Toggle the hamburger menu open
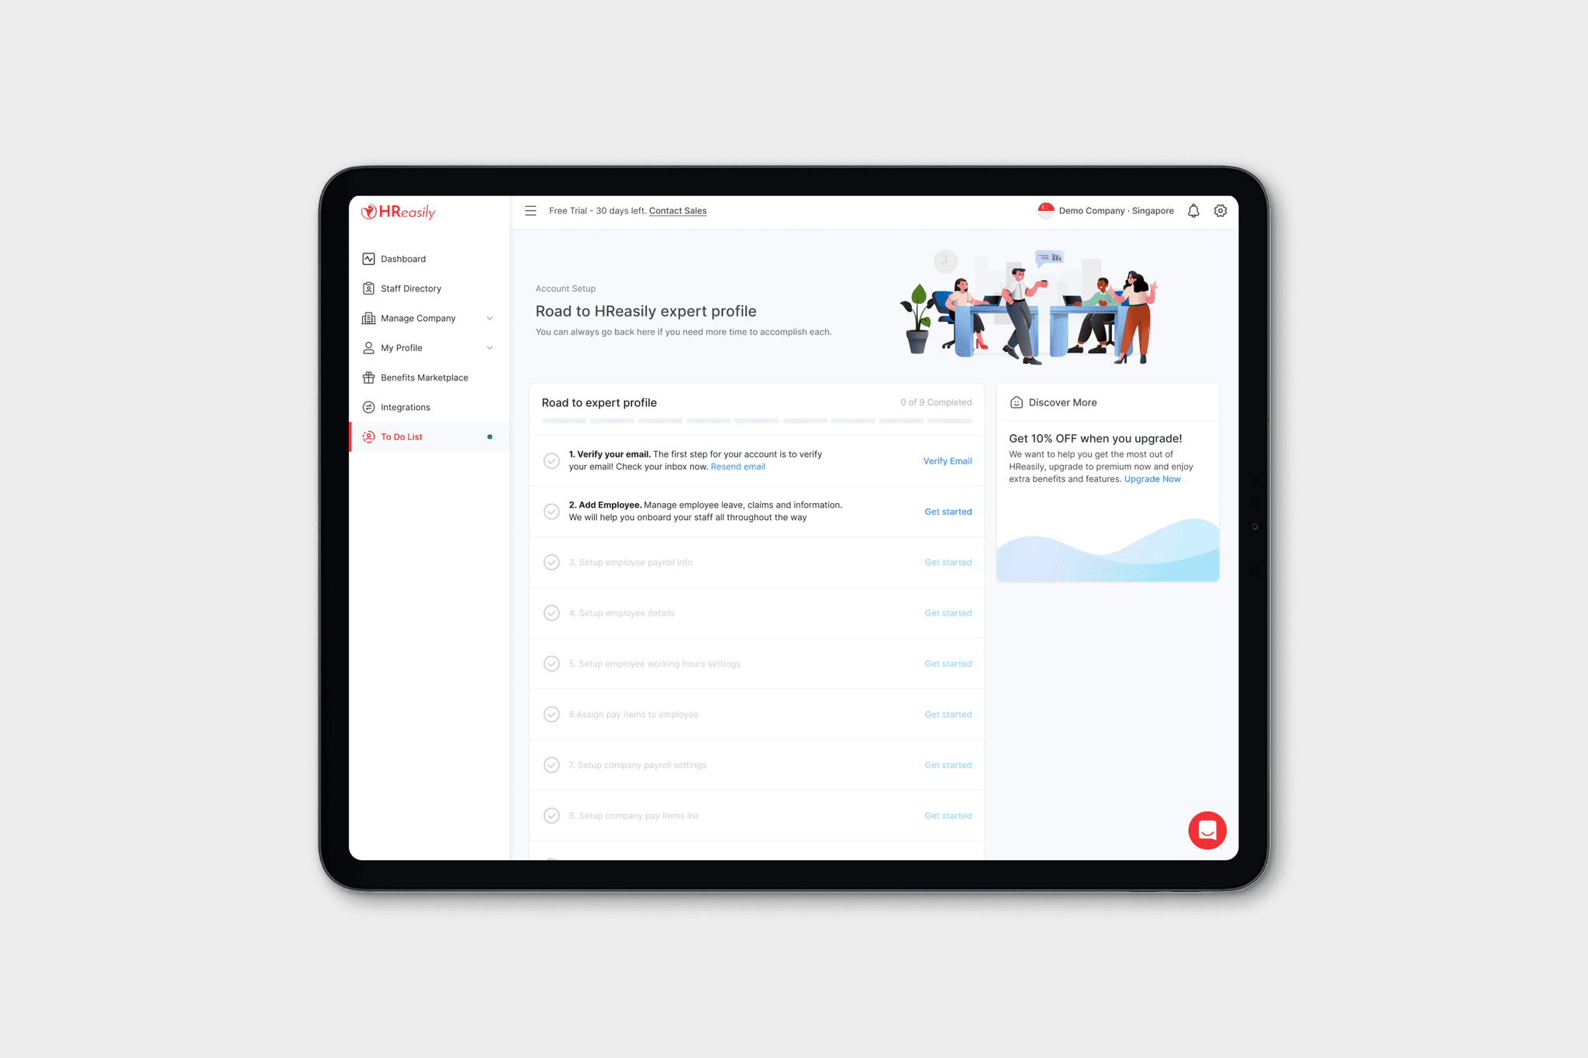 [529, 210]
